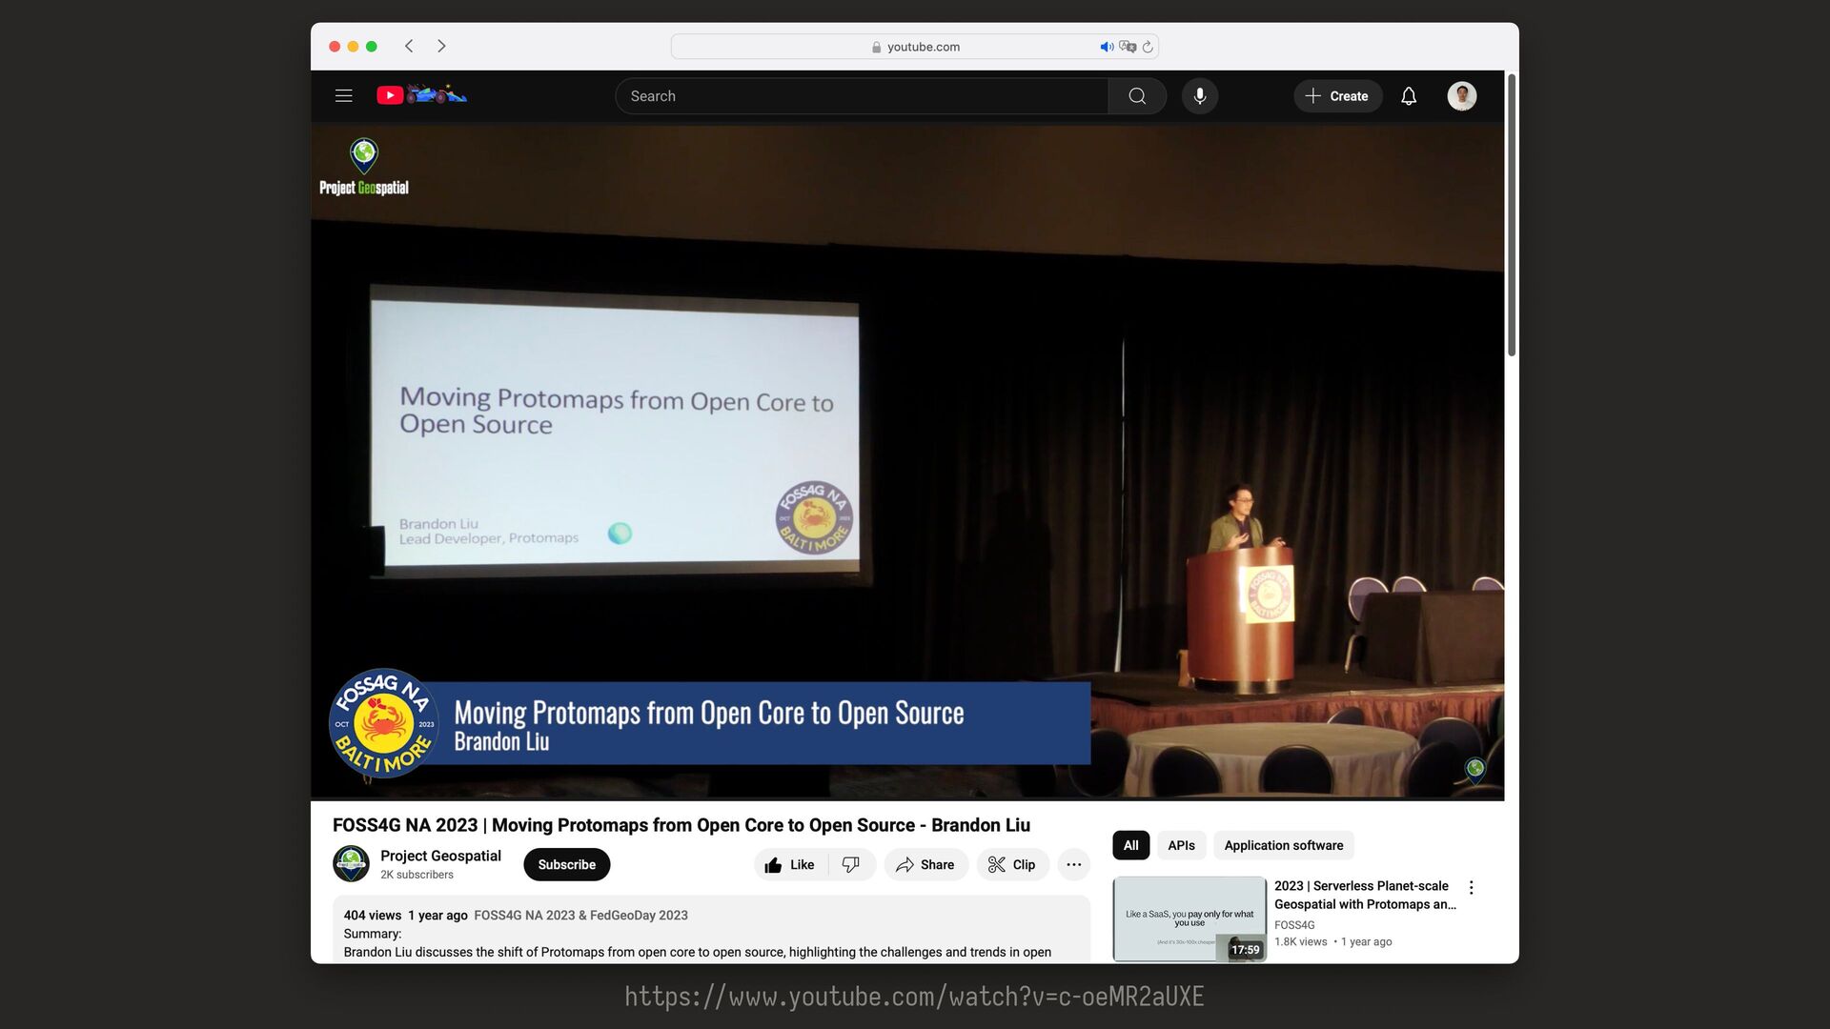1830x1029 pixels.
Task: Click the Share button
Action: [925, 865]
